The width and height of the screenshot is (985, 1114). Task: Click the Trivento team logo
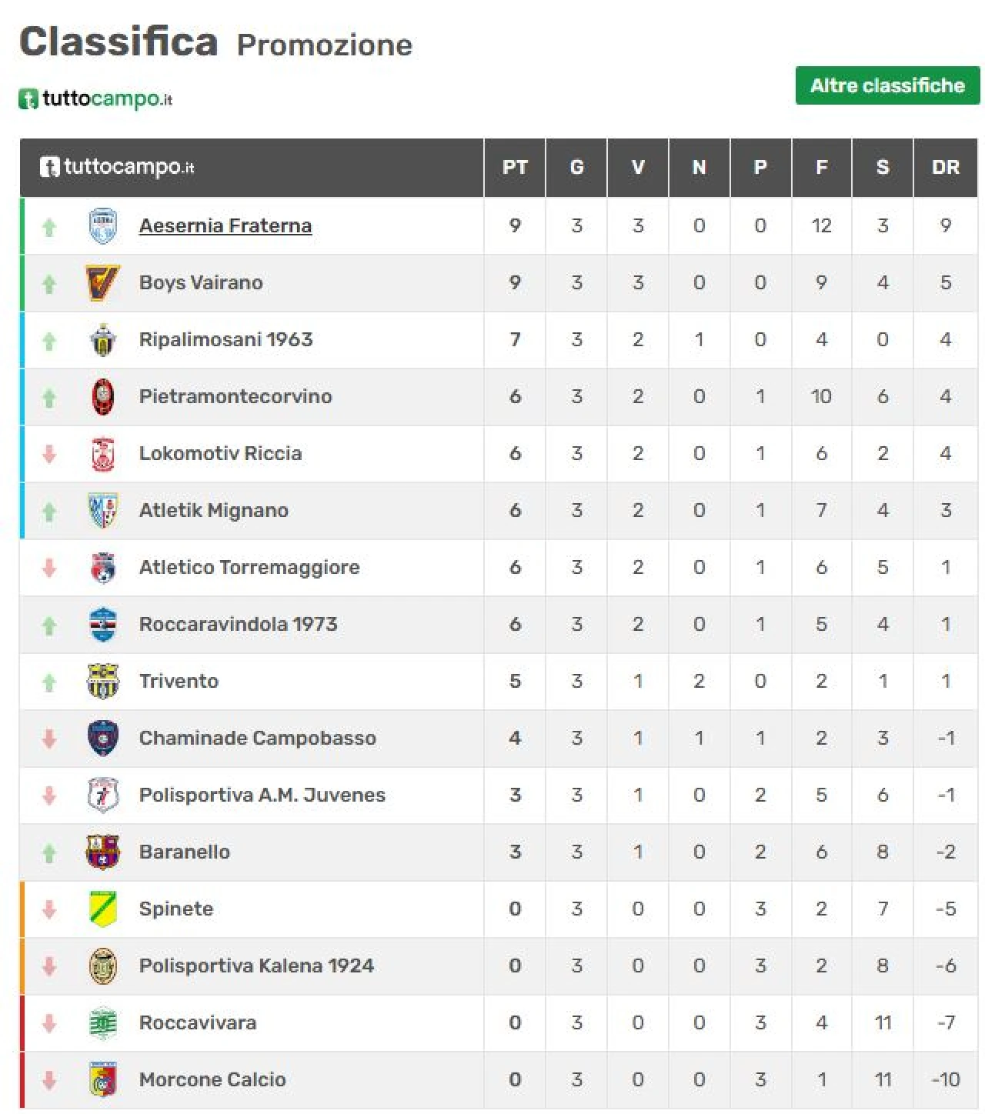point(102,682)
